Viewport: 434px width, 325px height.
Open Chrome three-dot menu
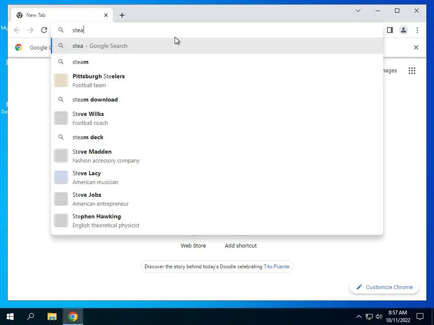coord(417,30)
